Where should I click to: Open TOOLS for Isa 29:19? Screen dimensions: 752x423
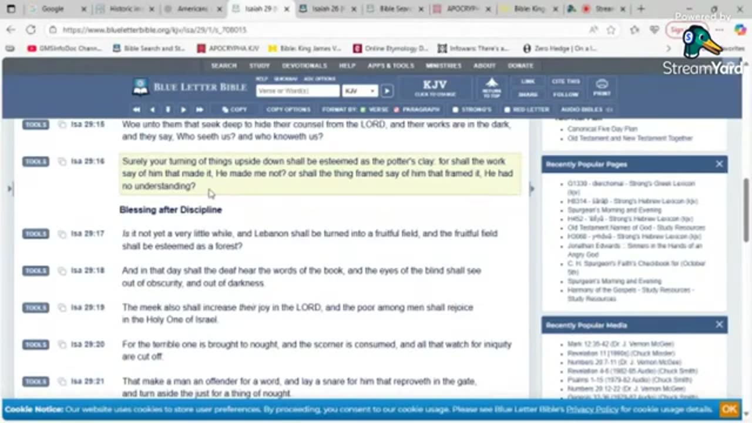(x=35, y=308)
